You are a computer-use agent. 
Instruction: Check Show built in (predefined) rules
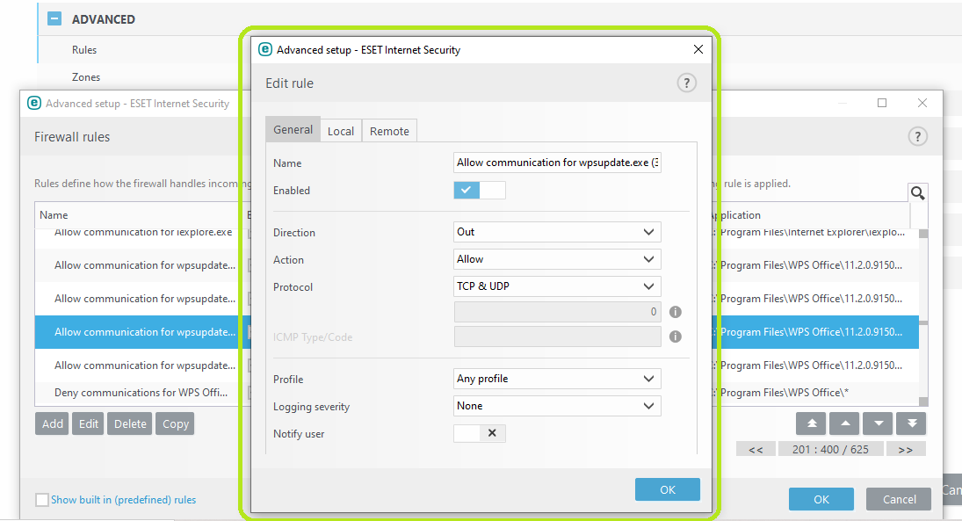(x=41, y=500)
